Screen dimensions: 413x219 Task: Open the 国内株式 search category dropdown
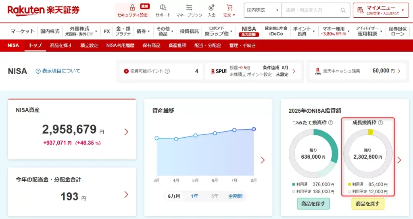point(263,10)
